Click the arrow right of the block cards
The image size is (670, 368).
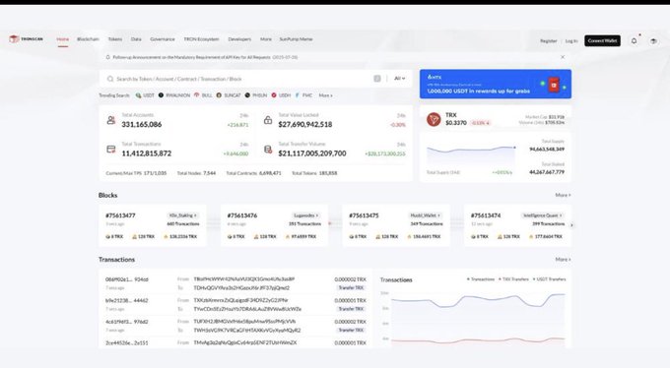coord(571,225)
